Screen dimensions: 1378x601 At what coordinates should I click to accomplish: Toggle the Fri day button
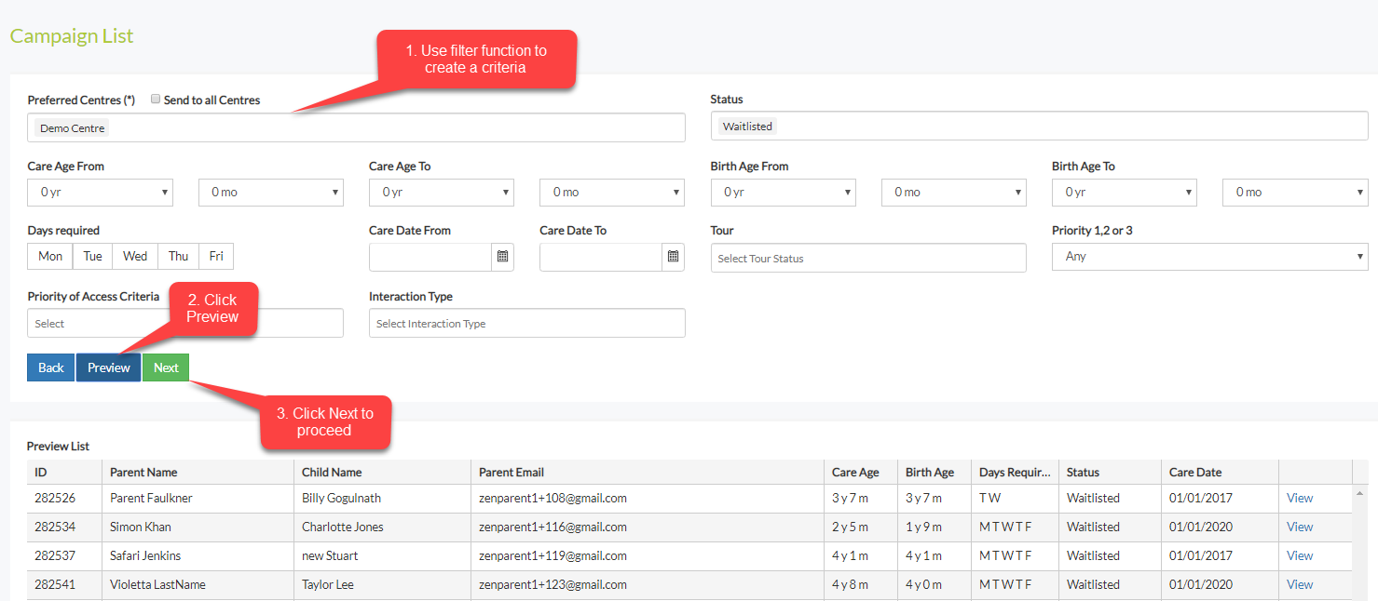[x=216, y=257]
